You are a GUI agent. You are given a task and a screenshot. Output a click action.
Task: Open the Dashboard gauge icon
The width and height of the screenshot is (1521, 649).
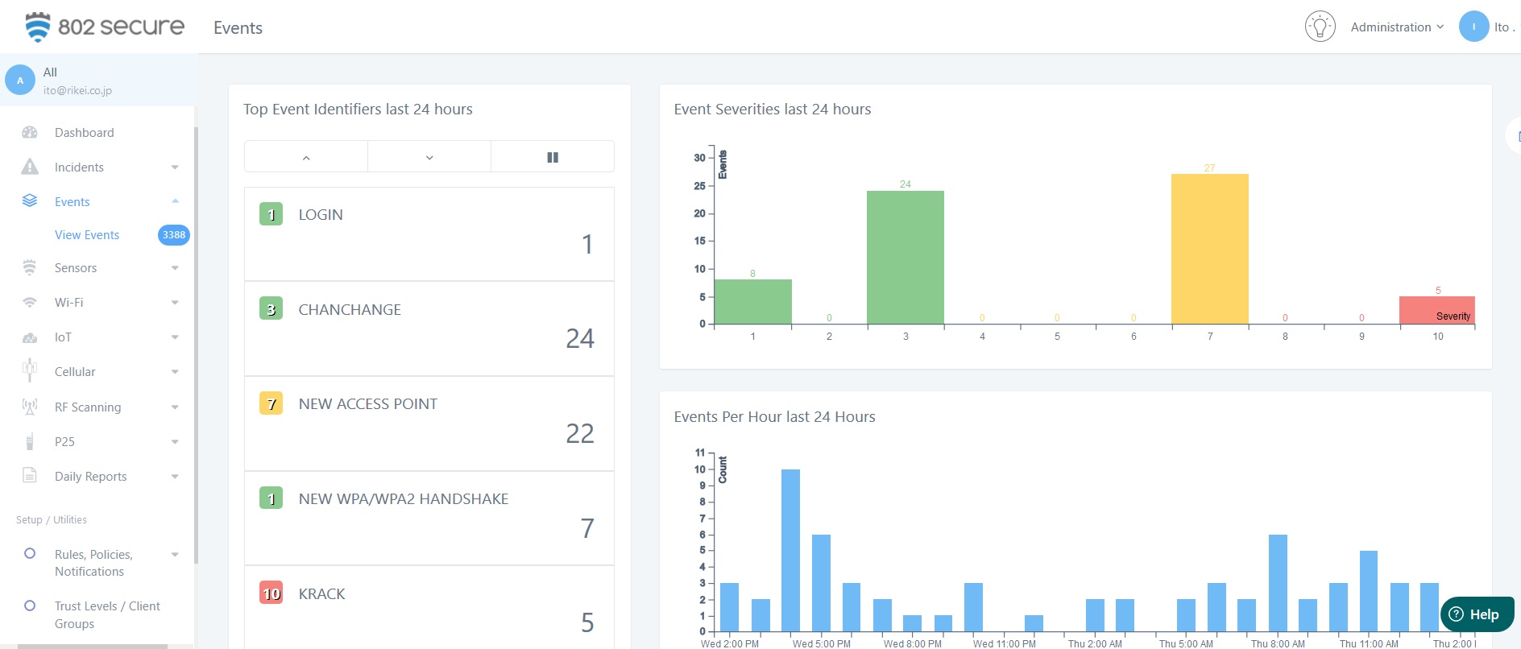[30, 133]
